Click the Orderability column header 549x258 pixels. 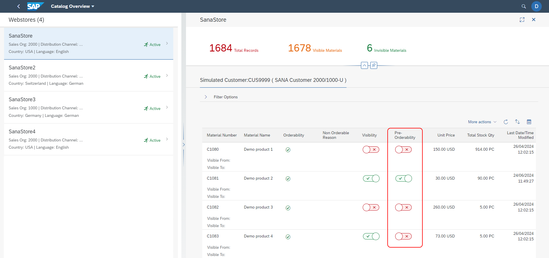[x=294, y=135]
